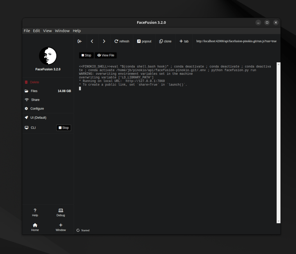Click the localhost URL address field
Screen dimensions: 296x254
pyautogui.click(x=236, y=41)
